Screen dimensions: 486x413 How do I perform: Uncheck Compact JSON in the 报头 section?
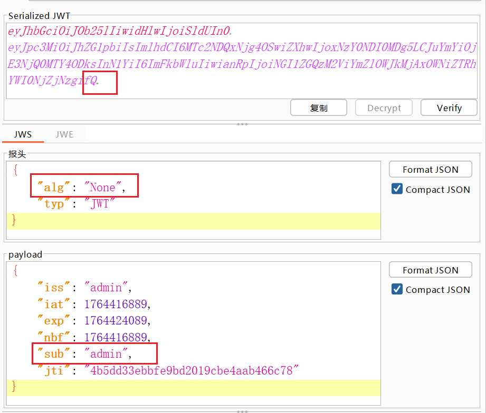pyautogui.click(x=397, y=189)
